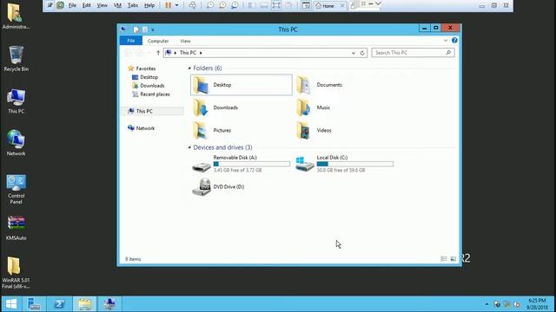Open power options dropdown next to pause
This screenshot has height=312, width=556.
click(x=176, y=5)
